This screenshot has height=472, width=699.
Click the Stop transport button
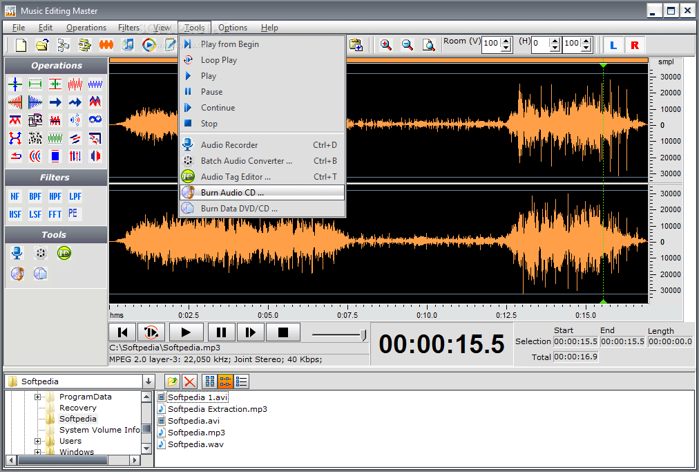[x=283, y=332]
